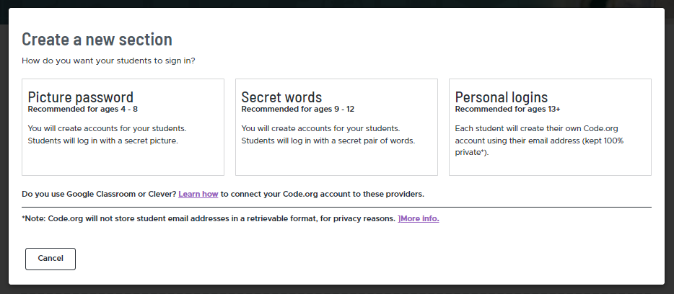Viewport: 674px width, 294px height.
Task: Click the Picture password heading
Action: [81, 97]
